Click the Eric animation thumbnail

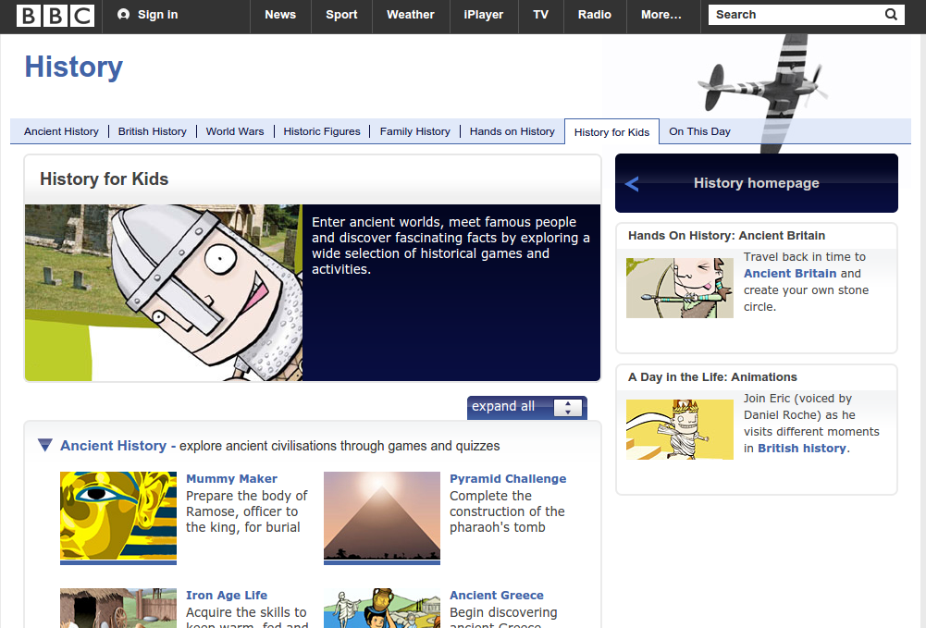pyautogui.click(x=679, y=430)
